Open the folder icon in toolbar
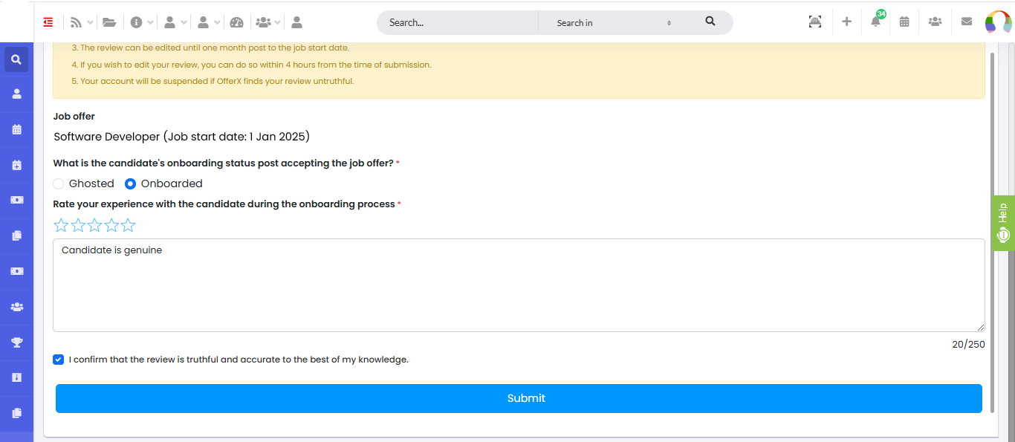1015x442 pixels. pos(109,22)
